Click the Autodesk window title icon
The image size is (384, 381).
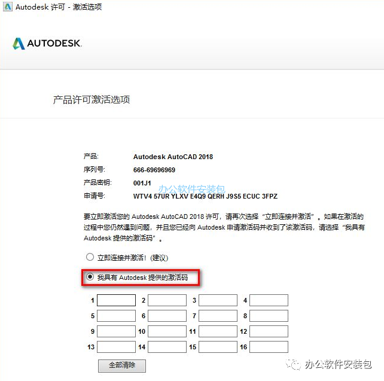(8, 7)
